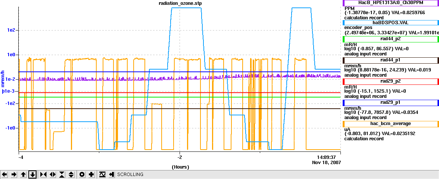The height and width of the screenshot is (179, 439).
Task: Pan the graph left with the left arrow
Action: pyautogui.click(x=4, y=175)
